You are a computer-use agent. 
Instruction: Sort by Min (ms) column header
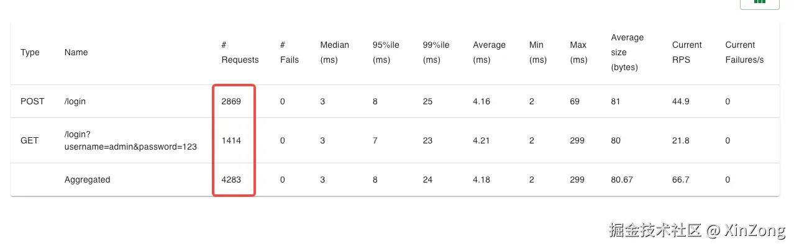(538, 53)
